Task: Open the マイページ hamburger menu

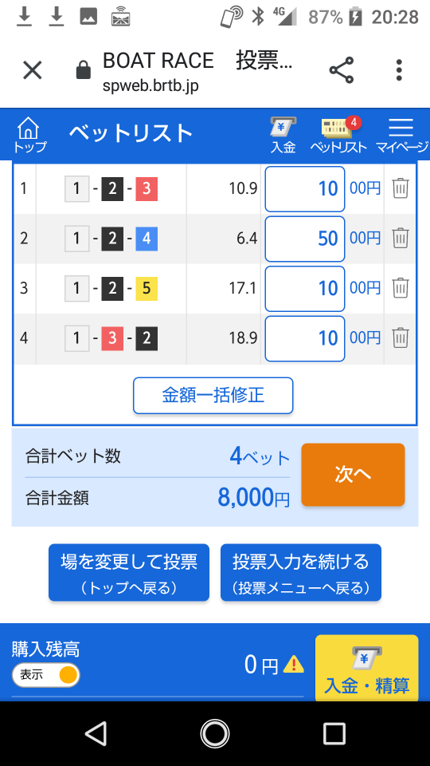Action: coord(401,136)
